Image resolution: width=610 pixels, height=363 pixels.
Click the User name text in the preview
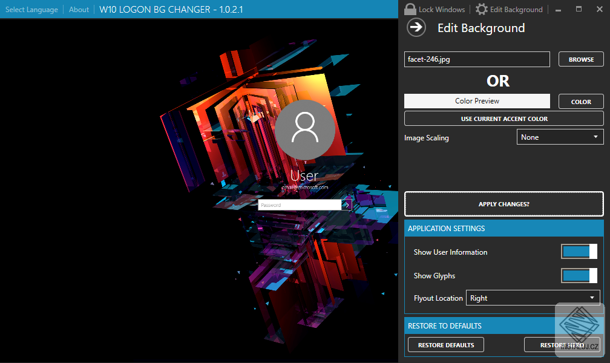click(x=304, y=176)
